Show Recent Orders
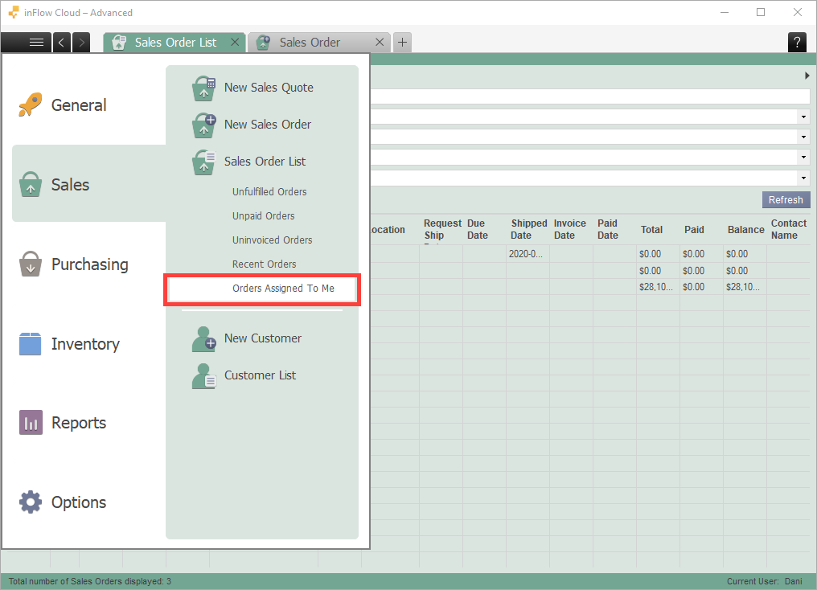817x590 pixels. pos(265,264)
